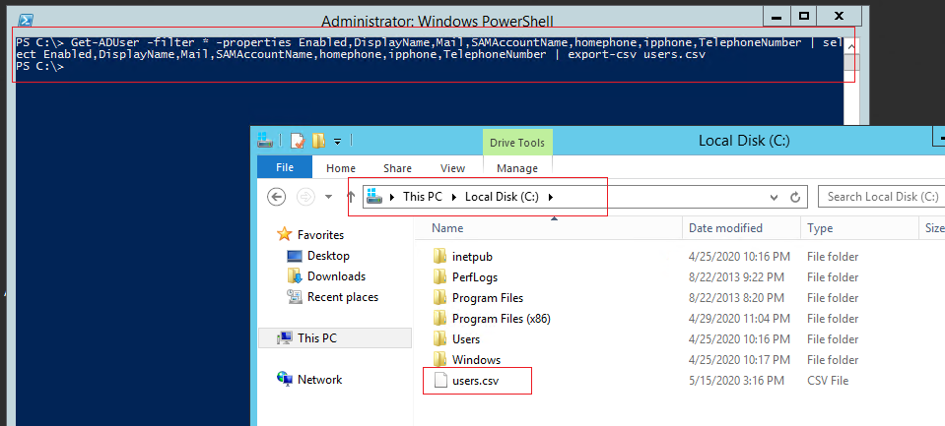Click the PowerShell vertical scrollbar thumb
Screen dimensions: 945x426
(849, 63)
